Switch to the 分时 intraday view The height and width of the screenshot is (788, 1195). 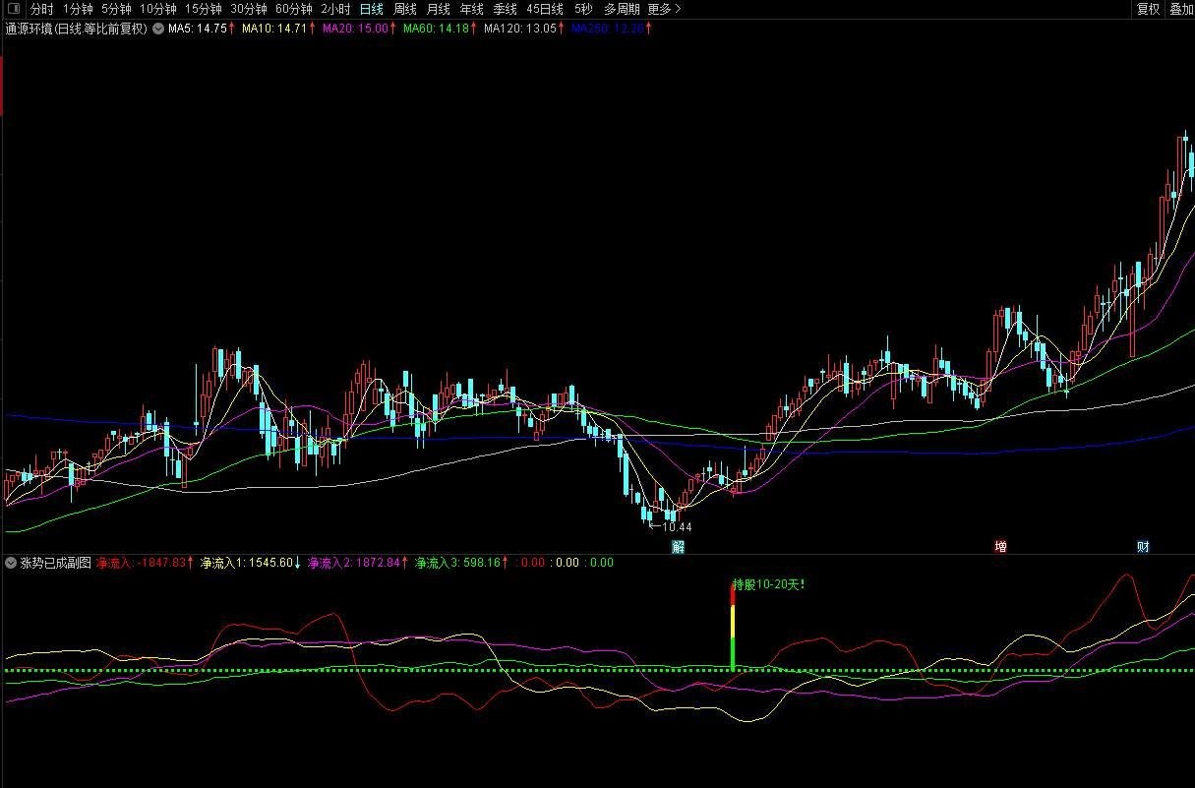pyautogui.click(x=42, y=9)
